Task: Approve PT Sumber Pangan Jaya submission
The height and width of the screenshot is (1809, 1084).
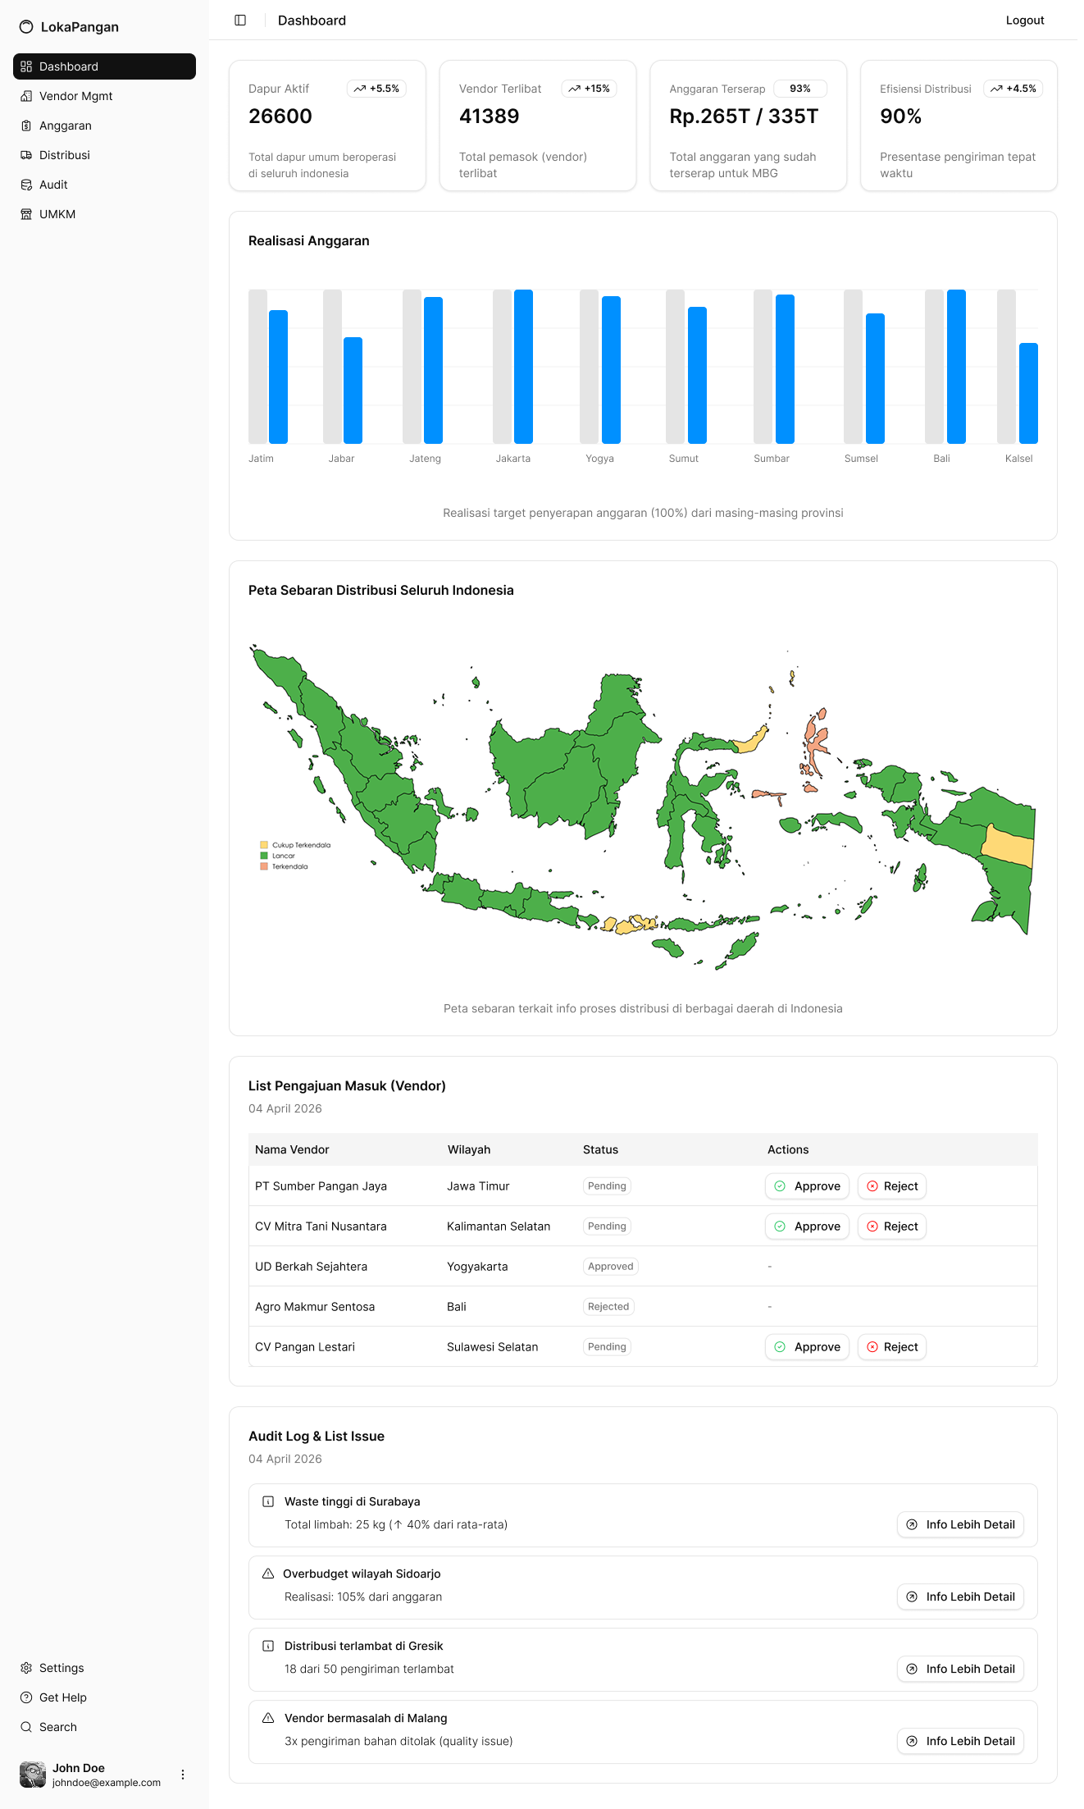Action: pyautogui.click(x=807, y=1186)
